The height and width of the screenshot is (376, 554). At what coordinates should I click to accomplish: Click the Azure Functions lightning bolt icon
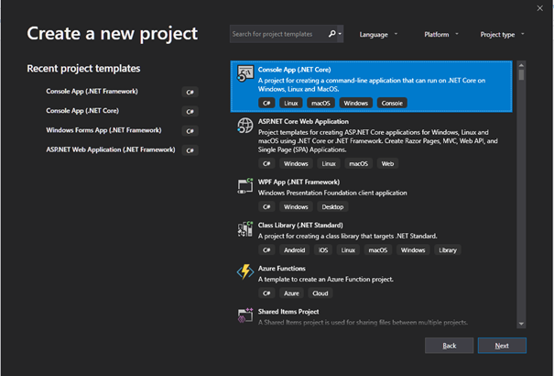click(244, 272)
